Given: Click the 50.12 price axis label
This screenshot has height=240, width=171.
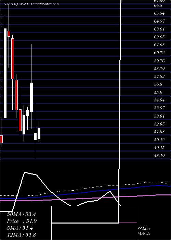Looking at the screenshot, I should [159, 140].
